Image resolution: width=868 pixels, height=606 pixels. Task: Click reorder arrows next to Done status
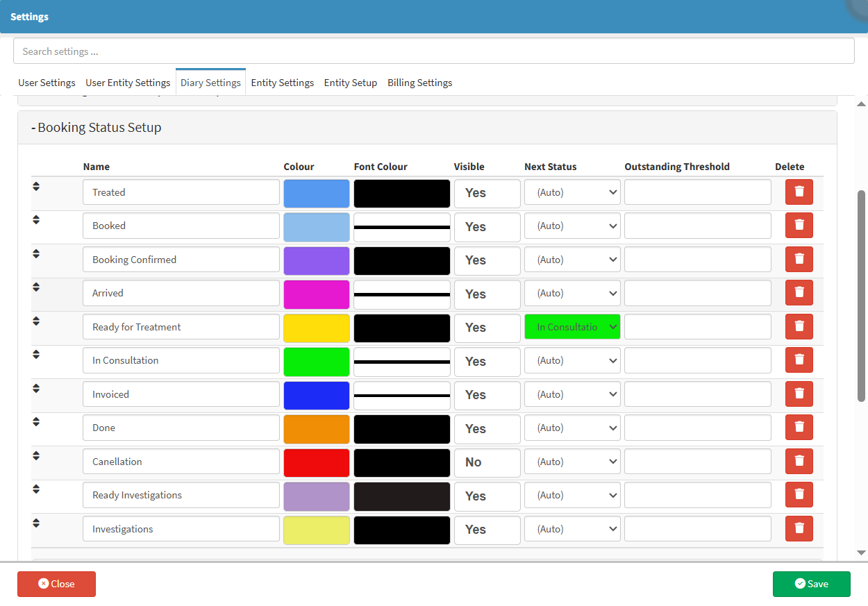point(36,422)
